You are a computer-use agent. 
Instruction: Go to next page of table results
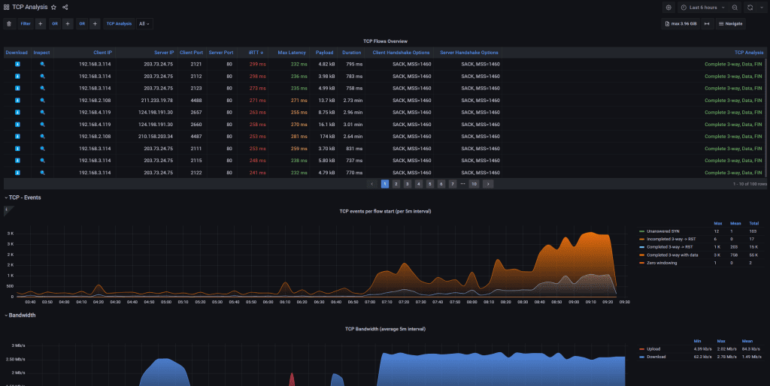(488, 183)
